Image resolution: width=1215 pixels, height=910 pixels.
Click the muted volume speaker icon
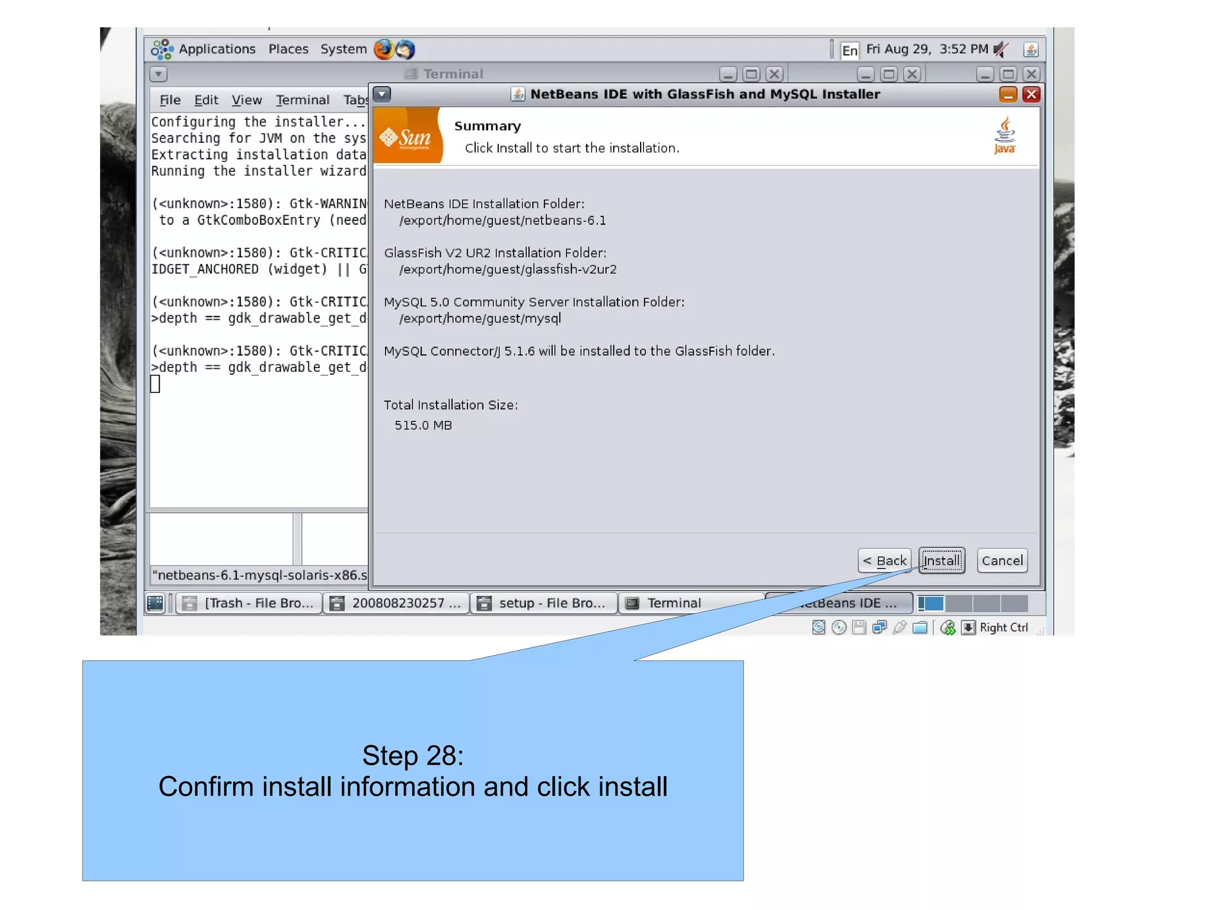tap(1001, 49)
